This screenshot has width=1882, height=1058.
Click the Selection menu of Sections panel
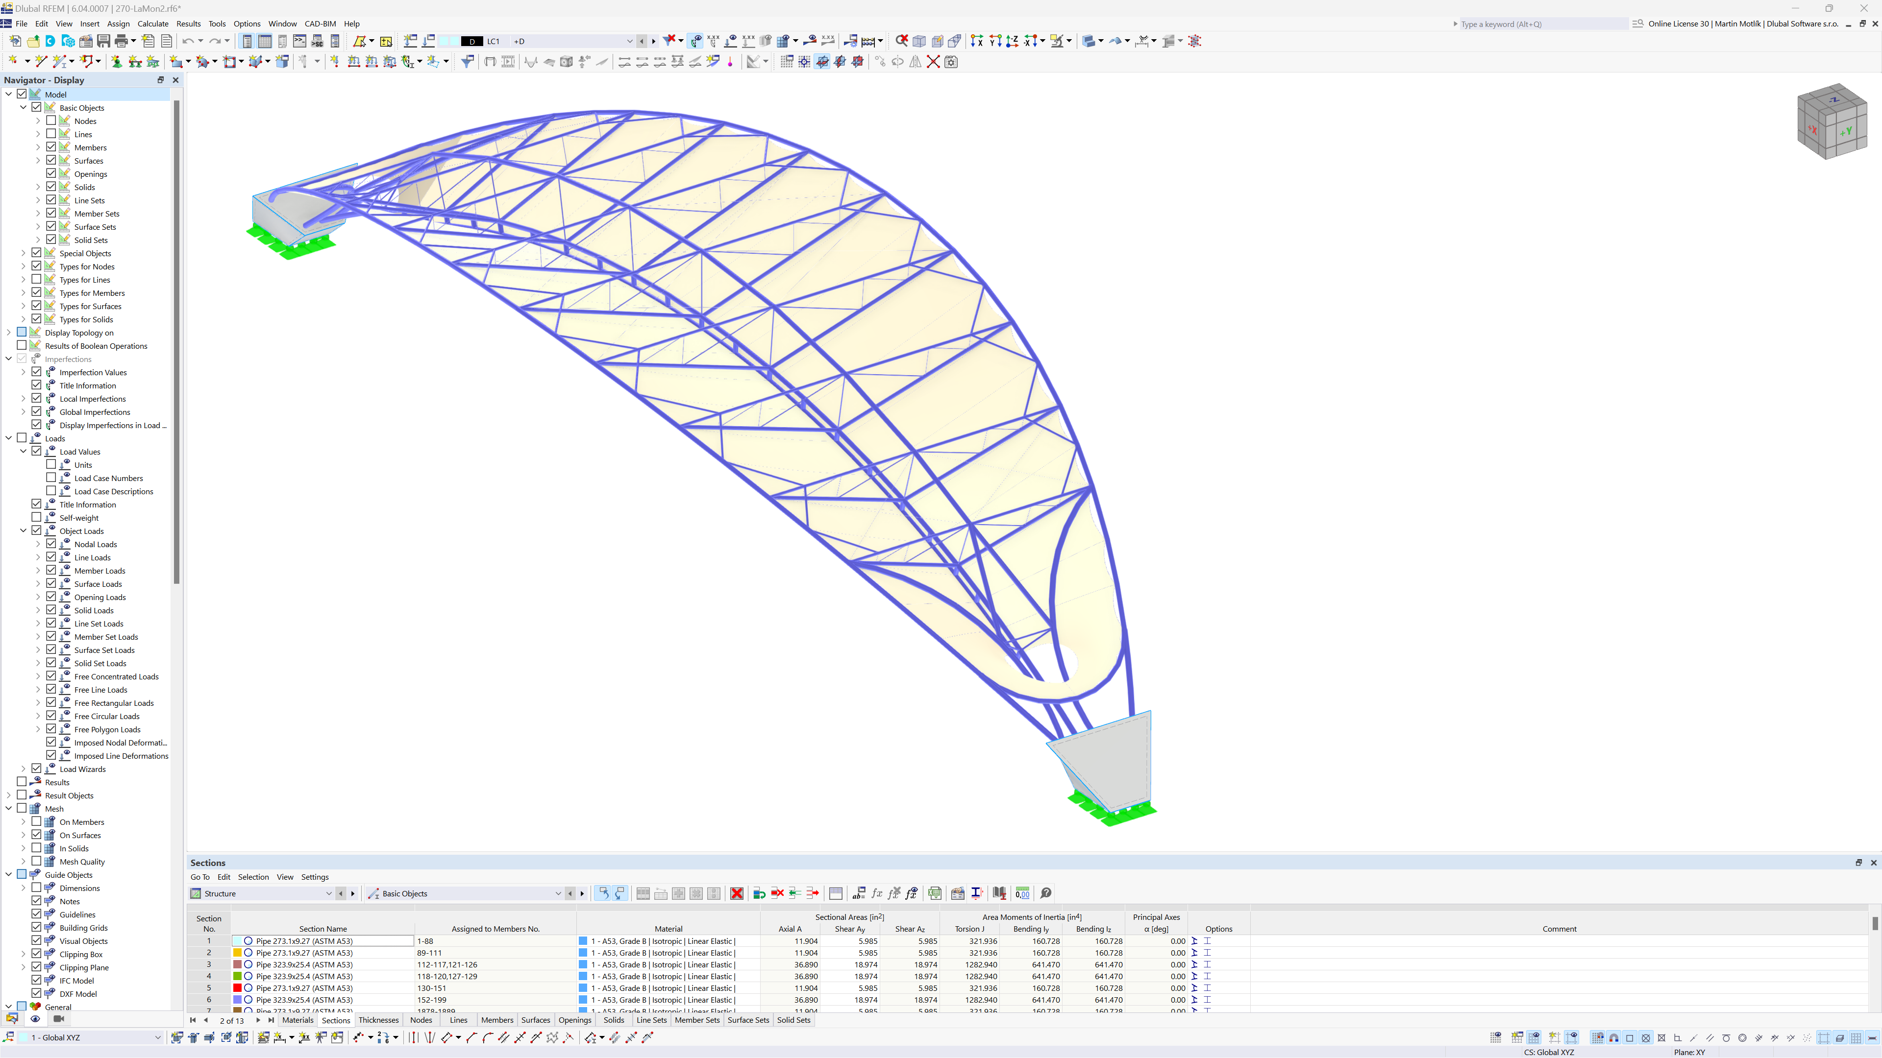253,877
